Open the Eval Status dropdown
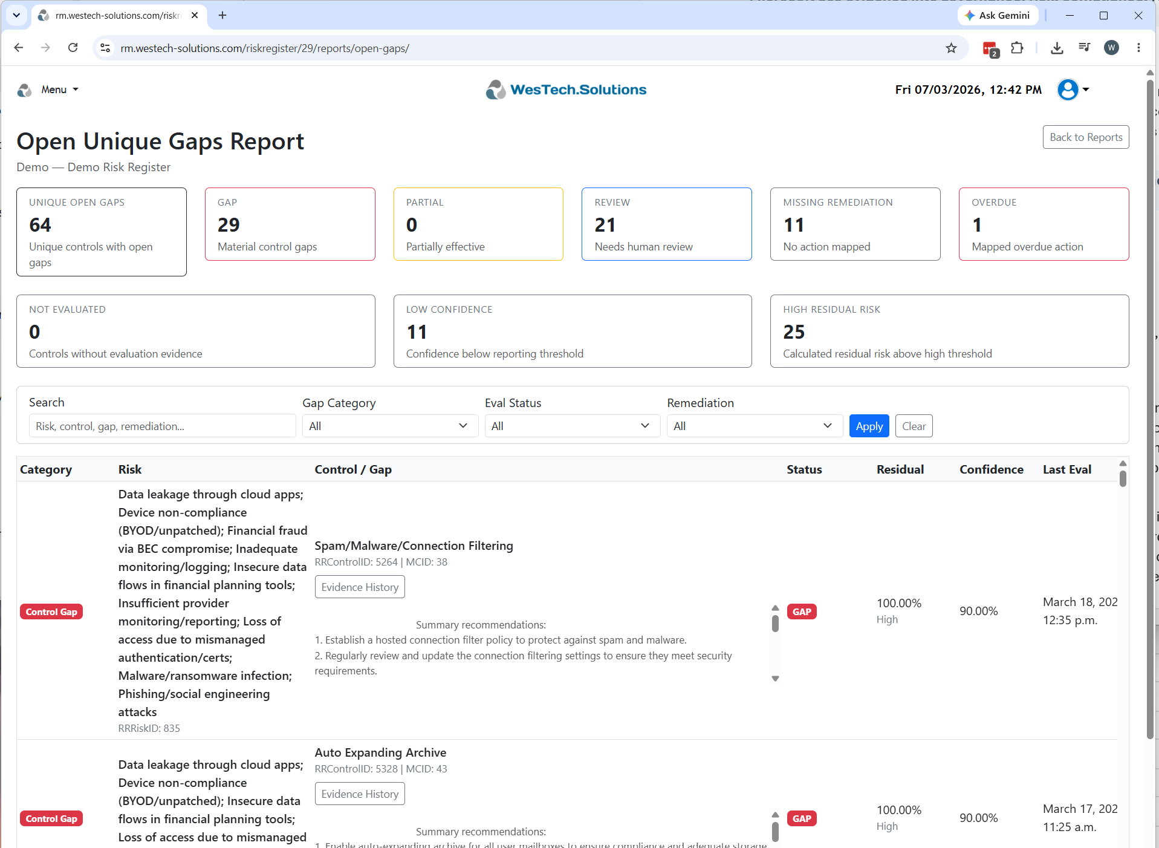 [x=572, y=426]
